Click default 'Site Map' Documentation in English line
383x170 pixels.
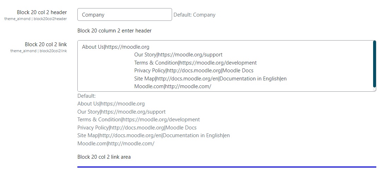pos(153,135)
